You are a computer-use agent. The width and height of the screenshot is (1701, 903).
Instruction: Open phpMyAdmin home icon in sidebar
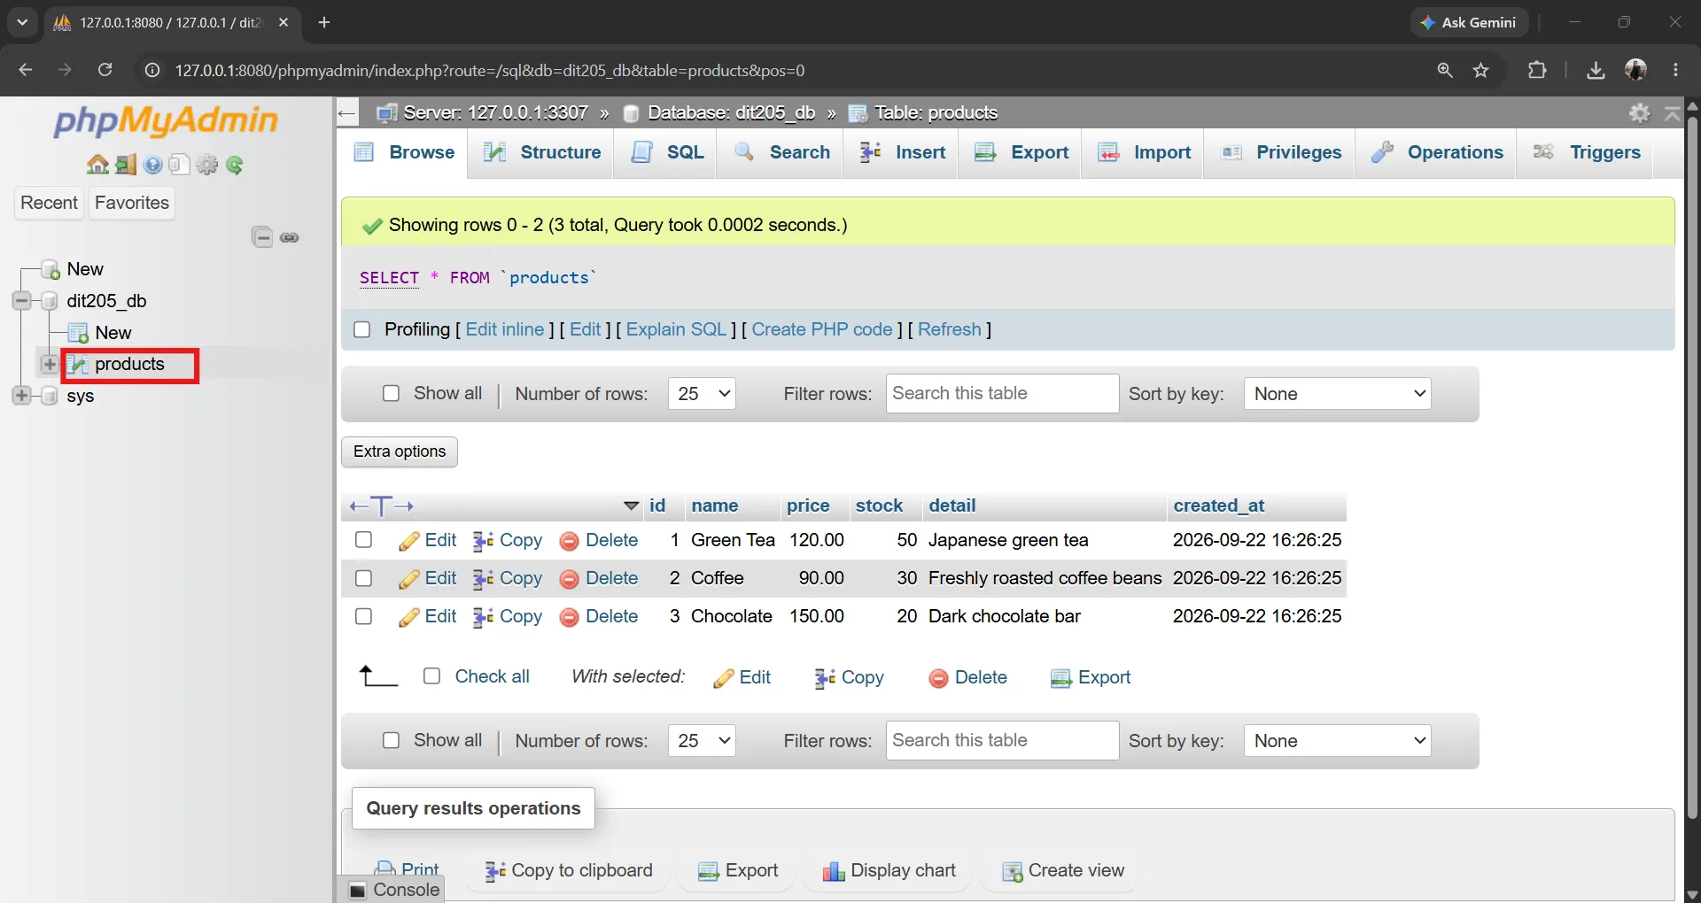coord(97,165)
